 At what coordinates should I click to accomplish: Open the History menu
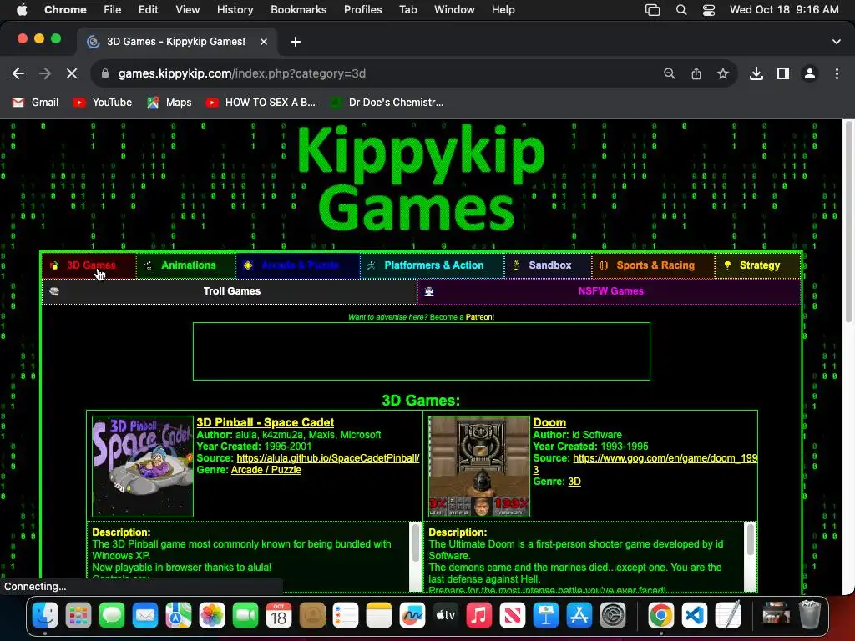pyautogui.click(x=235, y=10)
